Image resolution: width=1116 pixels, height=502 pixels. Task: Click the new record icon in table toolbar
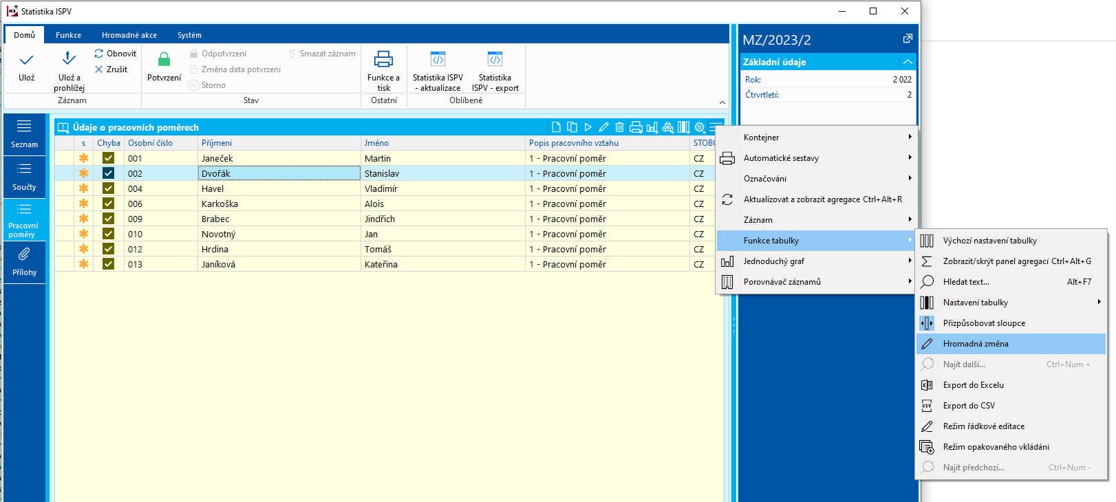[x=556, y=127]
